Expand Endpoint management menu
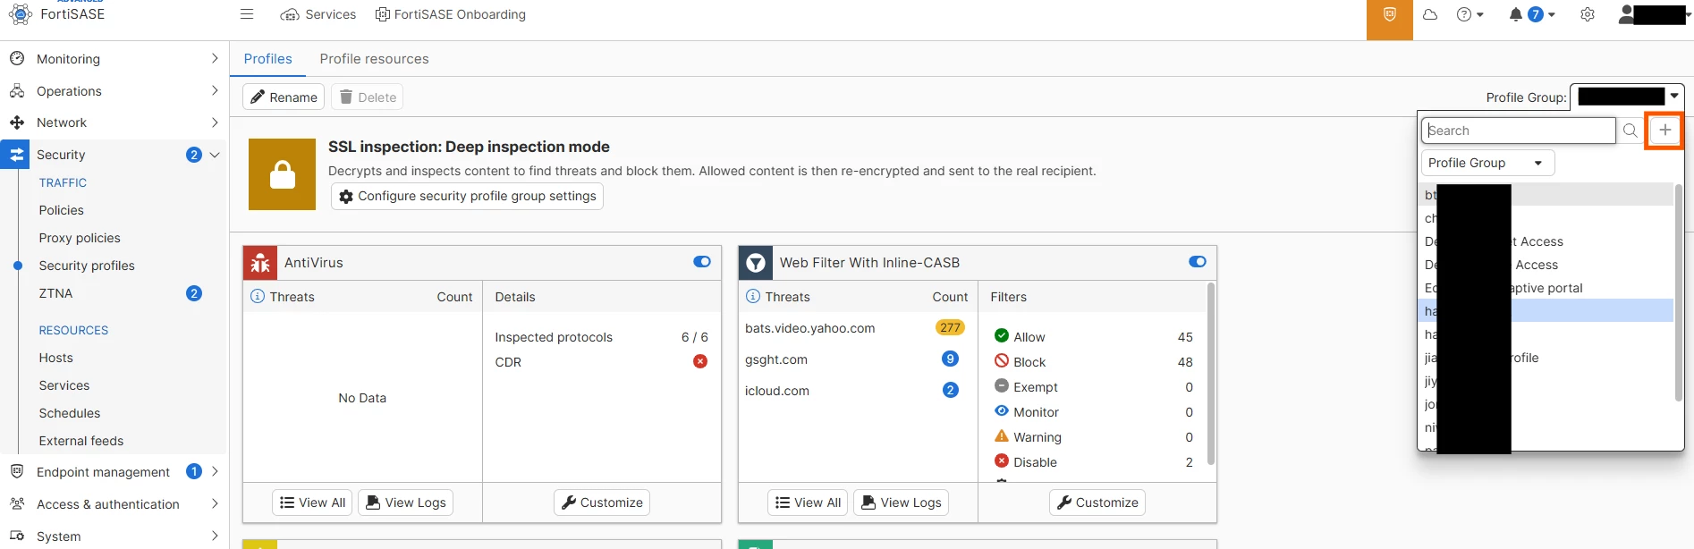This screenshot has width=1694, height=549. coord(114,472)
